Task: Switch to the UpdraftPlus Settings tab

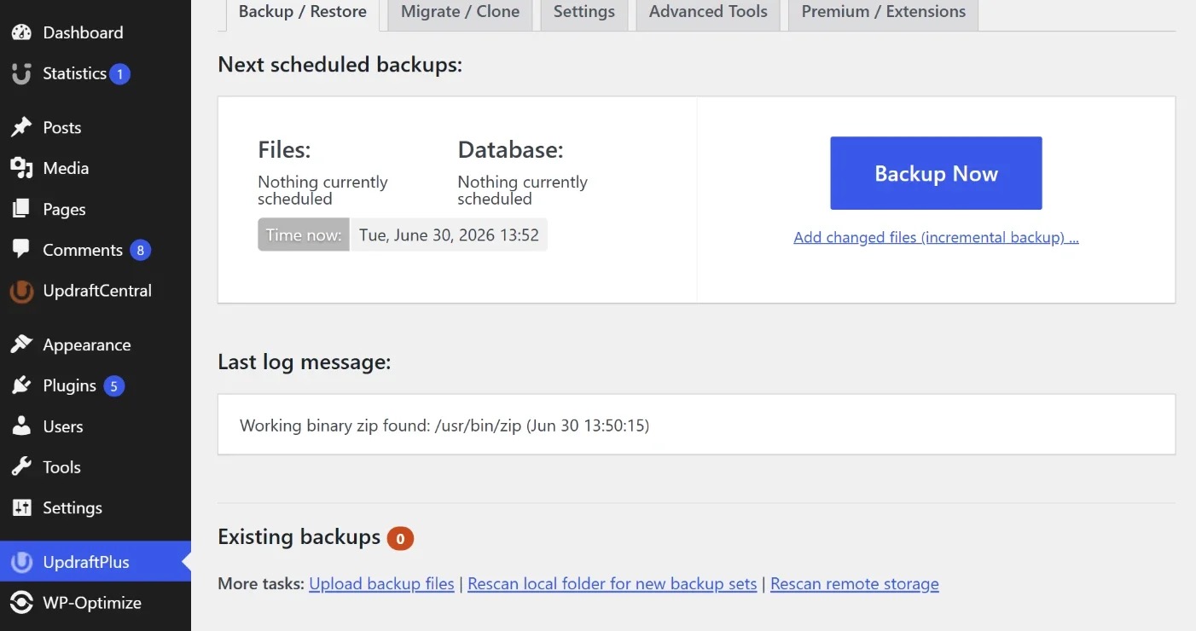Action: tap(584, 13)
